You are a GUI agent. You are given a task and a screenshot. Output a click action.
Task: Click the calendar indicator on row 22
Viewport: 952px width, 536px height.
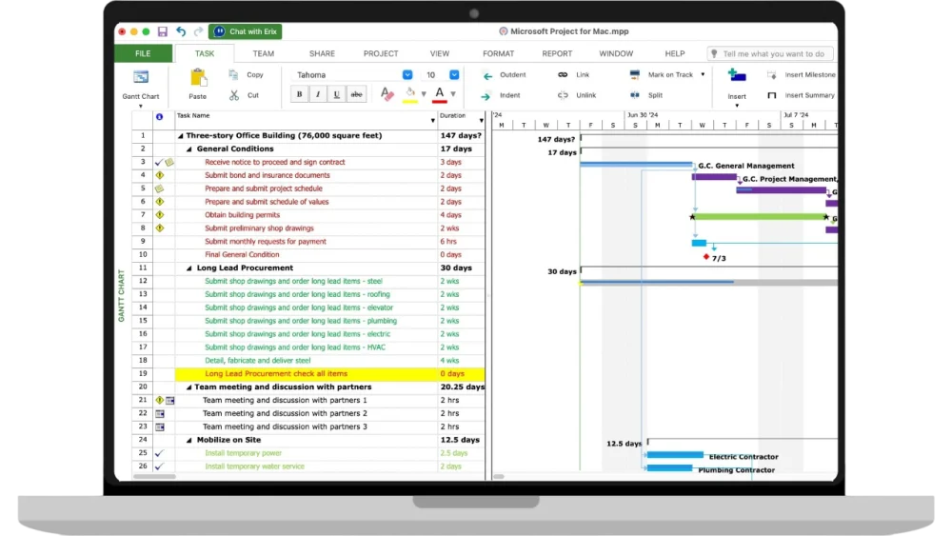point(160,414)
